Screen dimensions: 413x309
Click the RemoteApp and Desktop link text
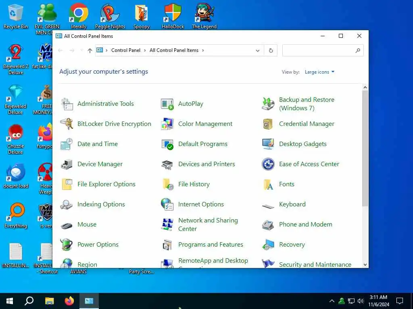213,261
